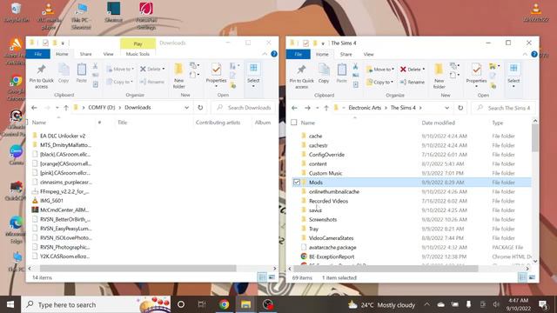Expand Delete dropdown arrow in The Sims 4
This screenshot has width=557, height=313.
coord(424,70)
